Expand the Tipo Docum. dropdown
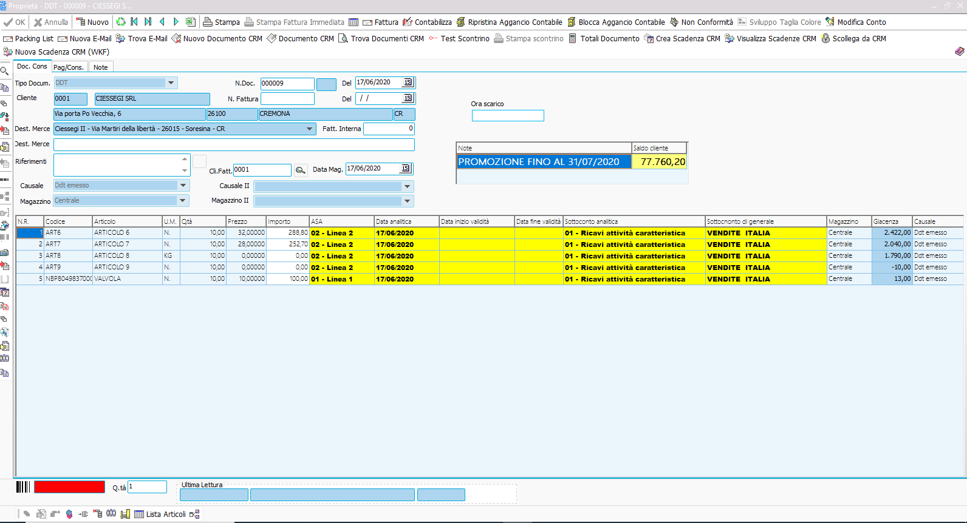The height and width of the screenshot is (523, 967). coord(171,83)
